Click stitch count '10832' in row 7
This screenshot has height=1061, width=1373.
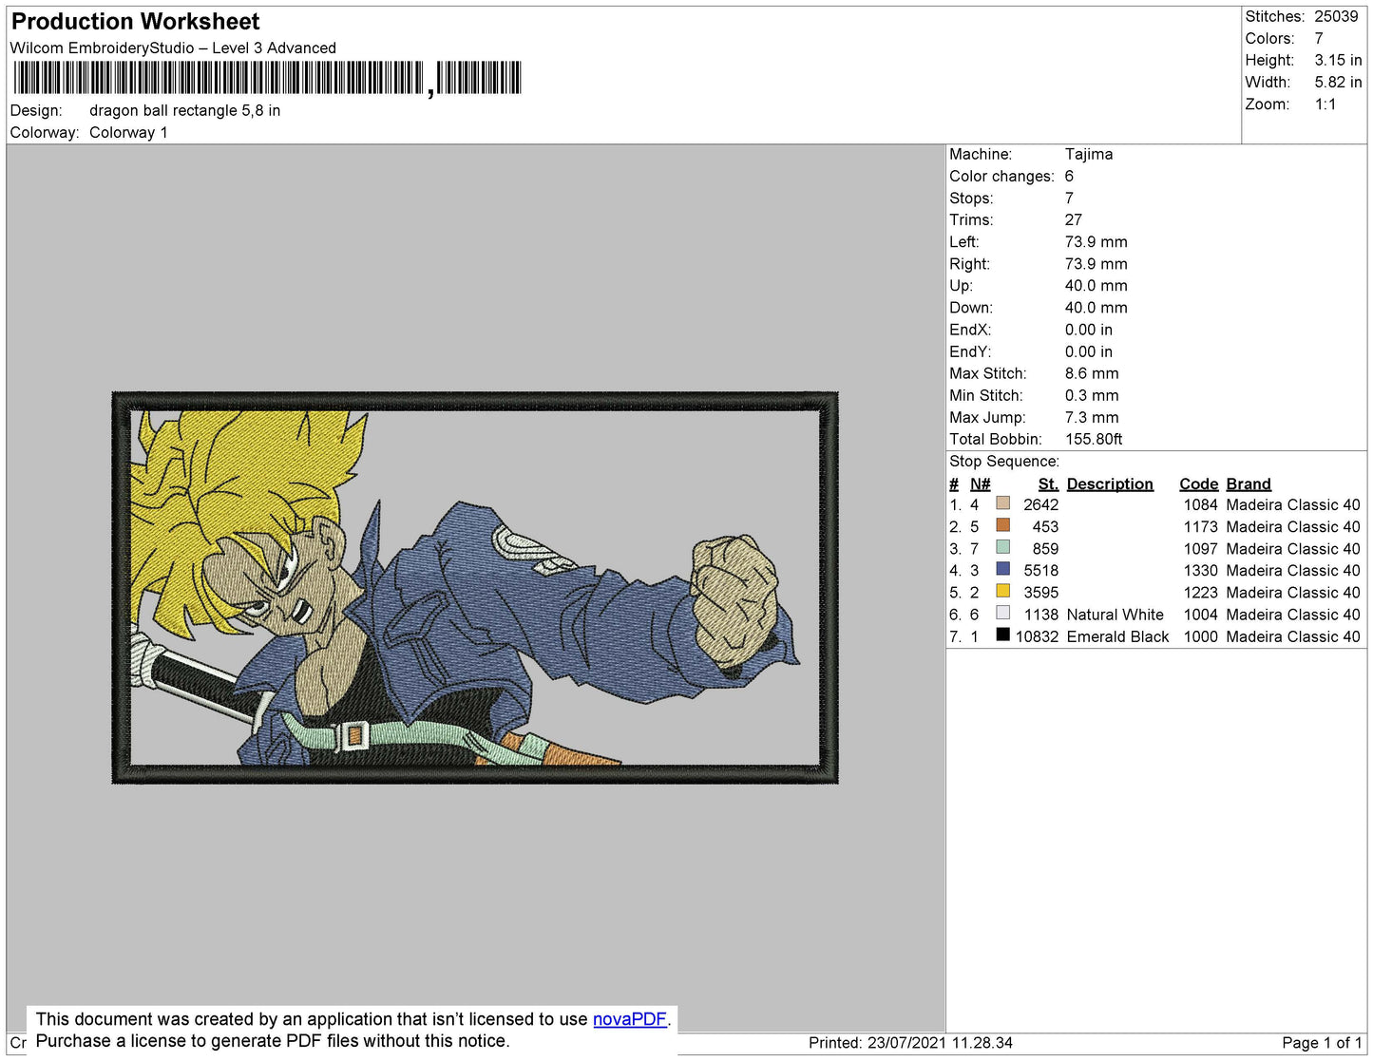(x=1037, y=636)
